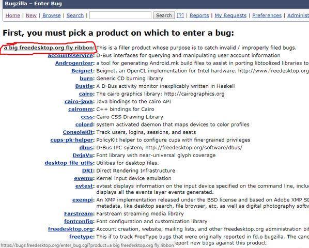Select the ccss product
This screenshot has height=248, width=309.
(87, 117)
